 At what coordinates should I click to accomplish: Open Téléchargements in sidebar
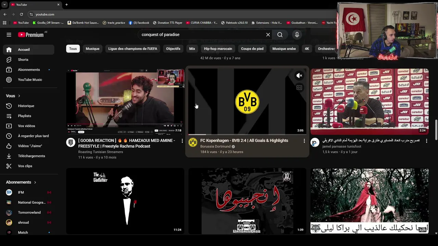[29, 156]
